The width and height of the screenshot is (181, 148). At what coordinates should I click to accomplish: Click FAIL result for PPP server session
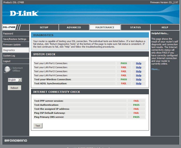136,101
